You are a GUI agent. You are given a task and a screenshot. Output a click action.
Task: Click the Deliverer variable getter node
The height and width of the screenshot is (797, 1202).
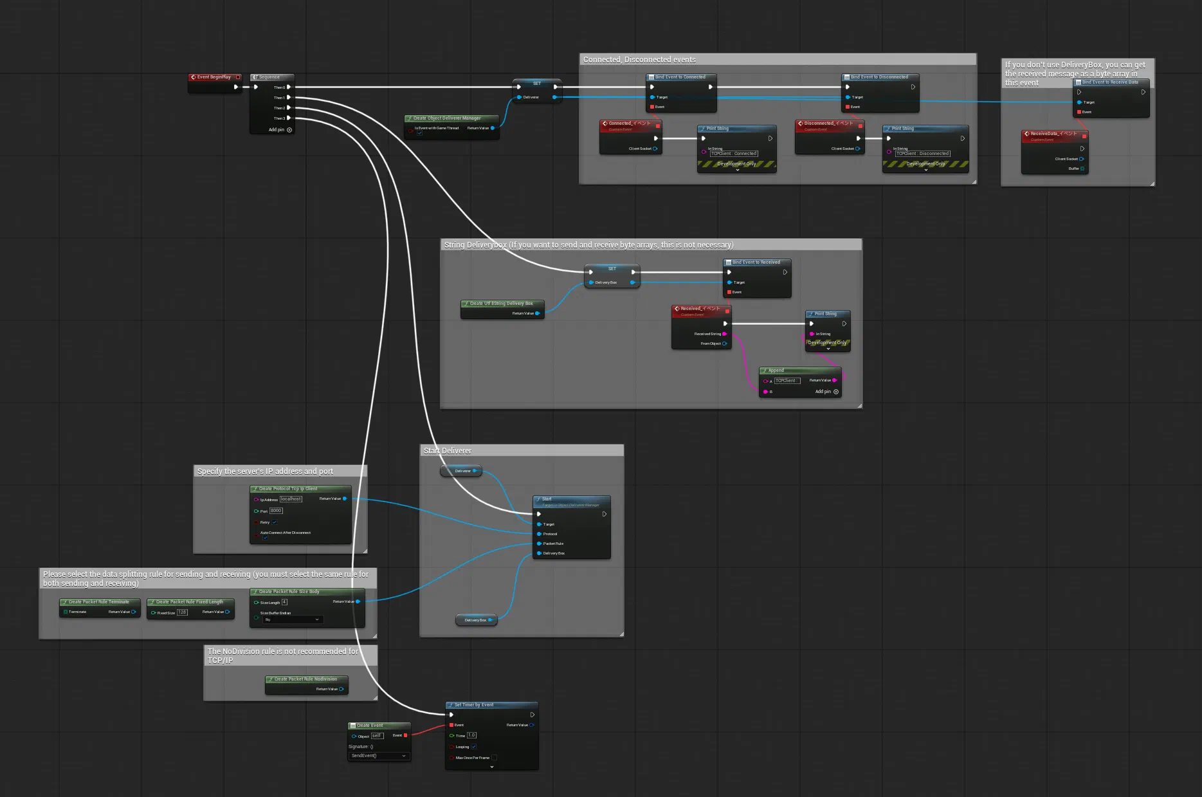tap(461, 471)
